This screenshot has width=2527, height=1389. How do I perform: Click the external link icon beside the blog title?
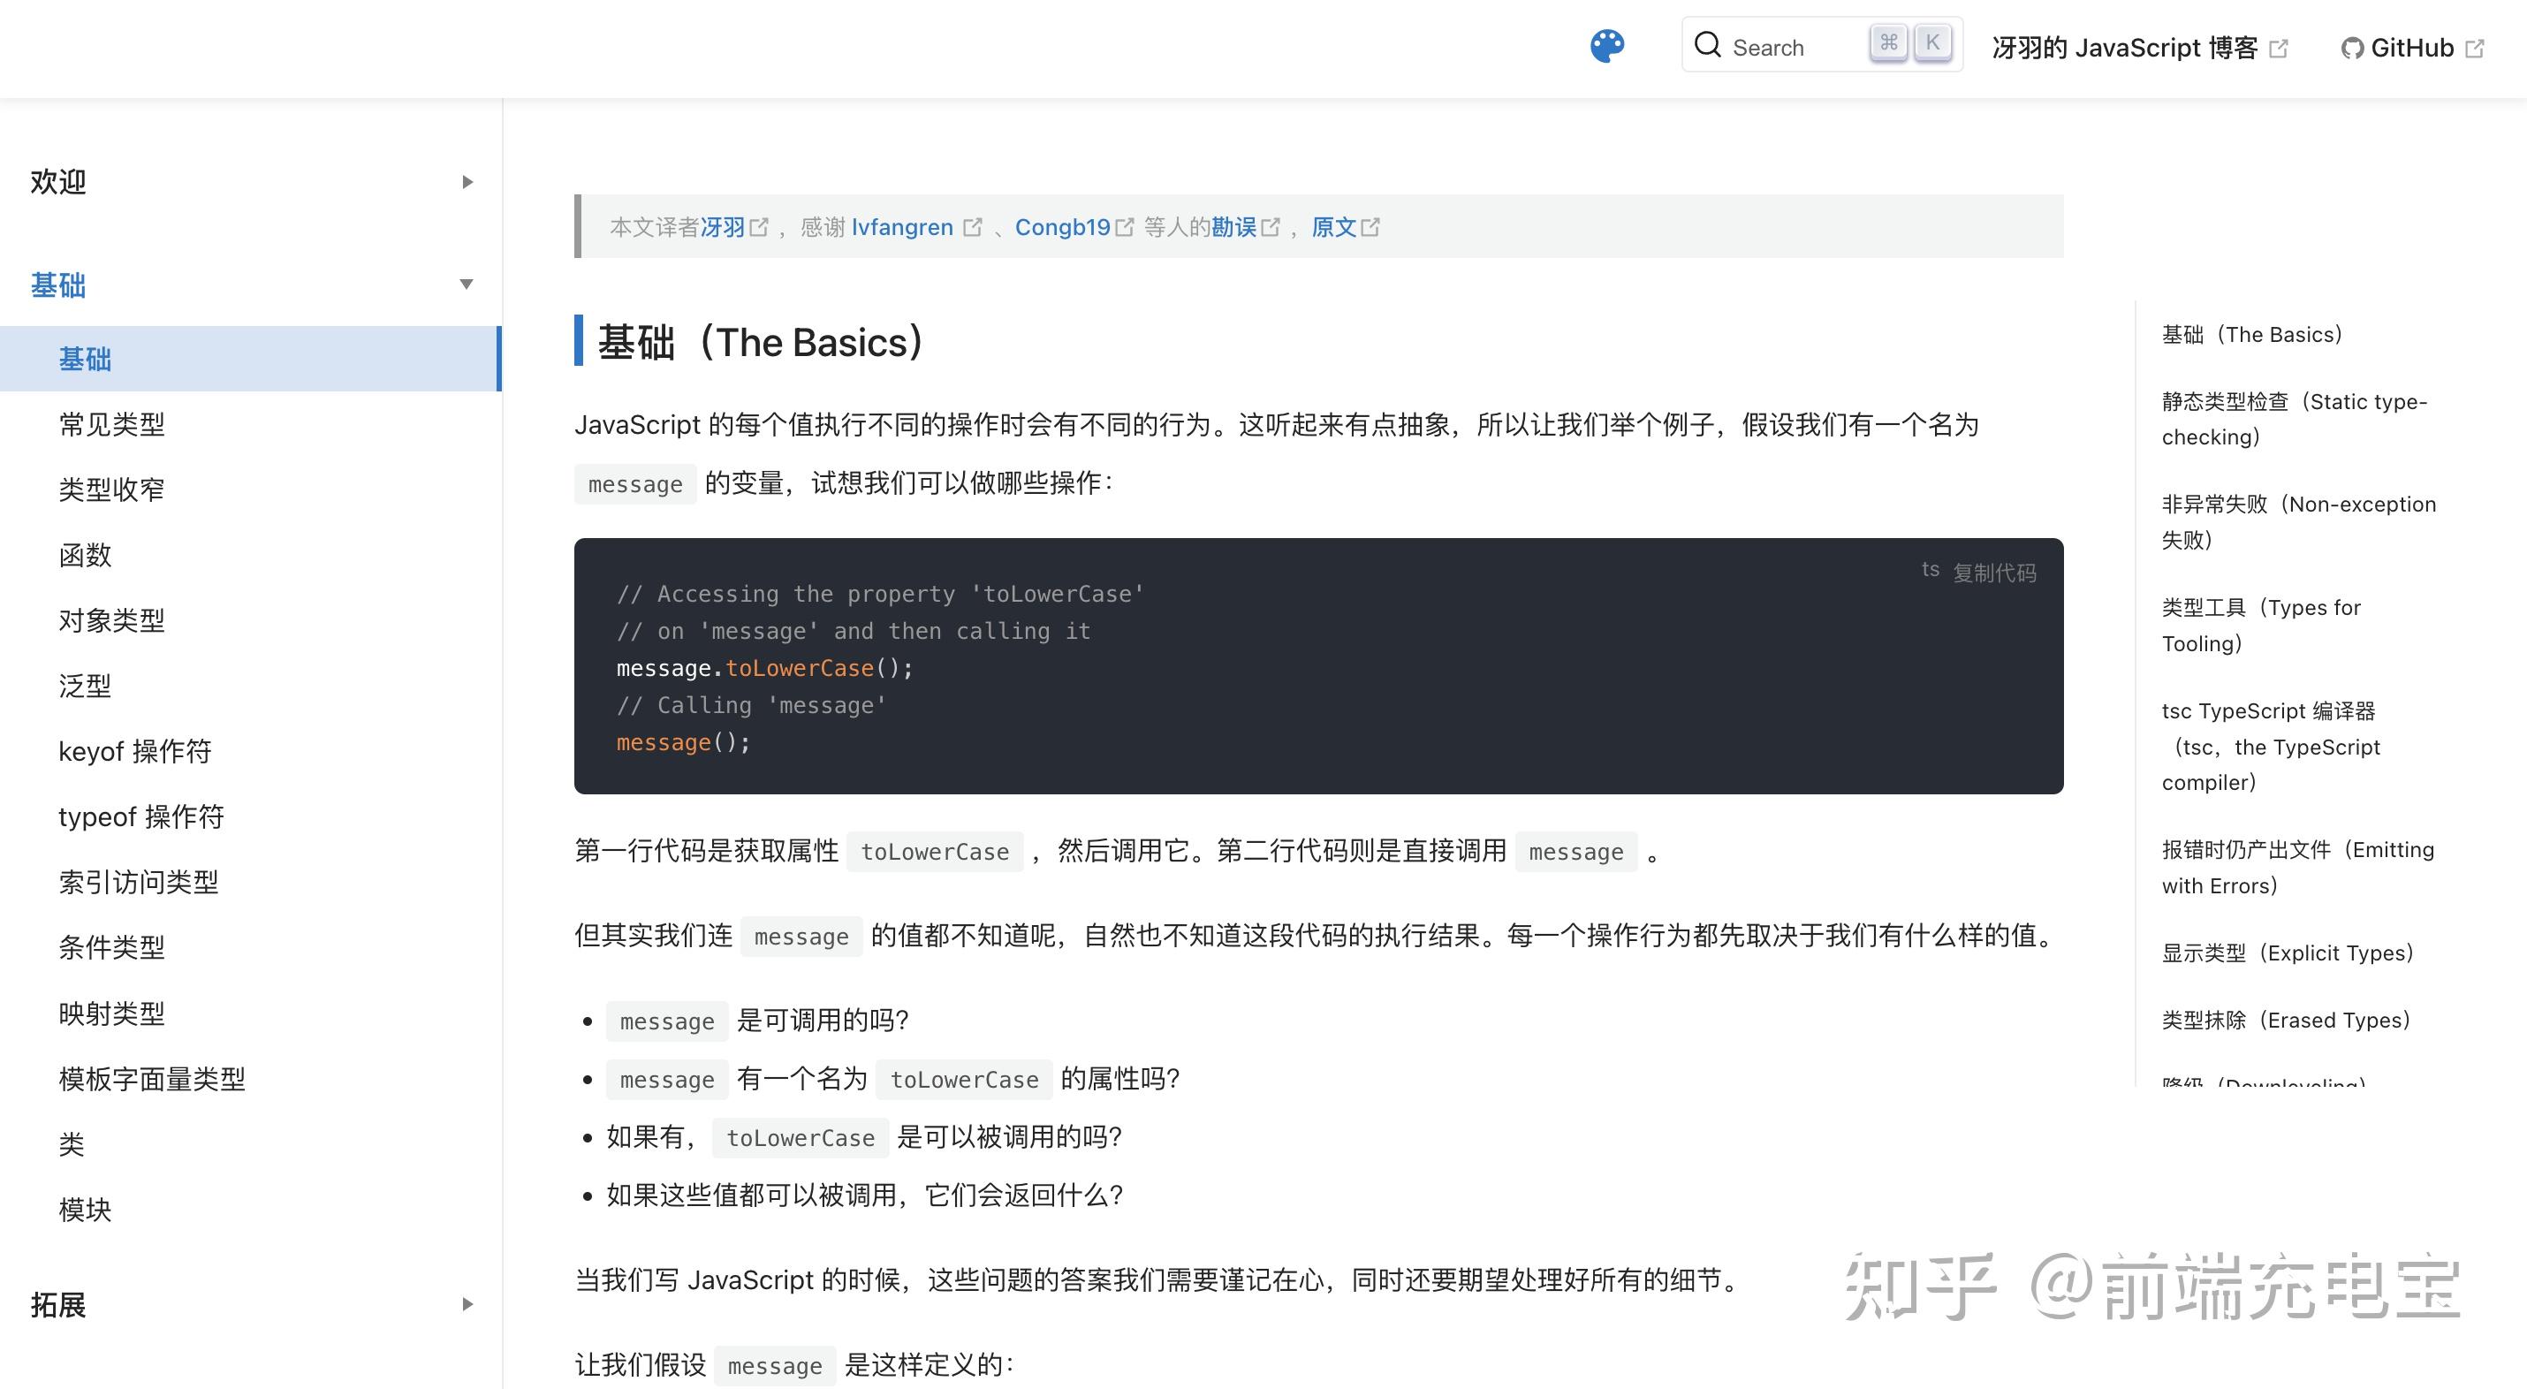point(2278,47)
